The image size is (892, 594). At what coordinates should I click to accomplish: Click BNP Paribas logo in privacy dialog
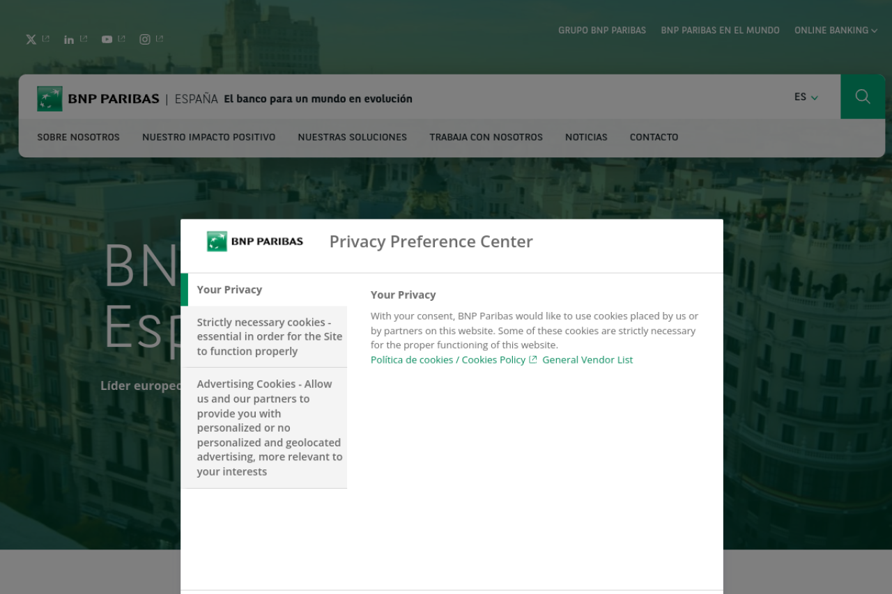(x=255, y=242)
